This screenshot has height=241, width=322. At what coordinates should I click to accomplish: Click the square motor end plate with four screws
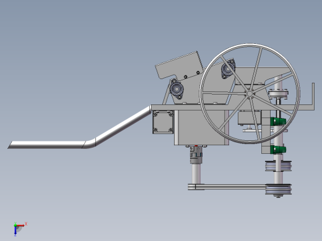pyautogui.click(x=163, y=122)
